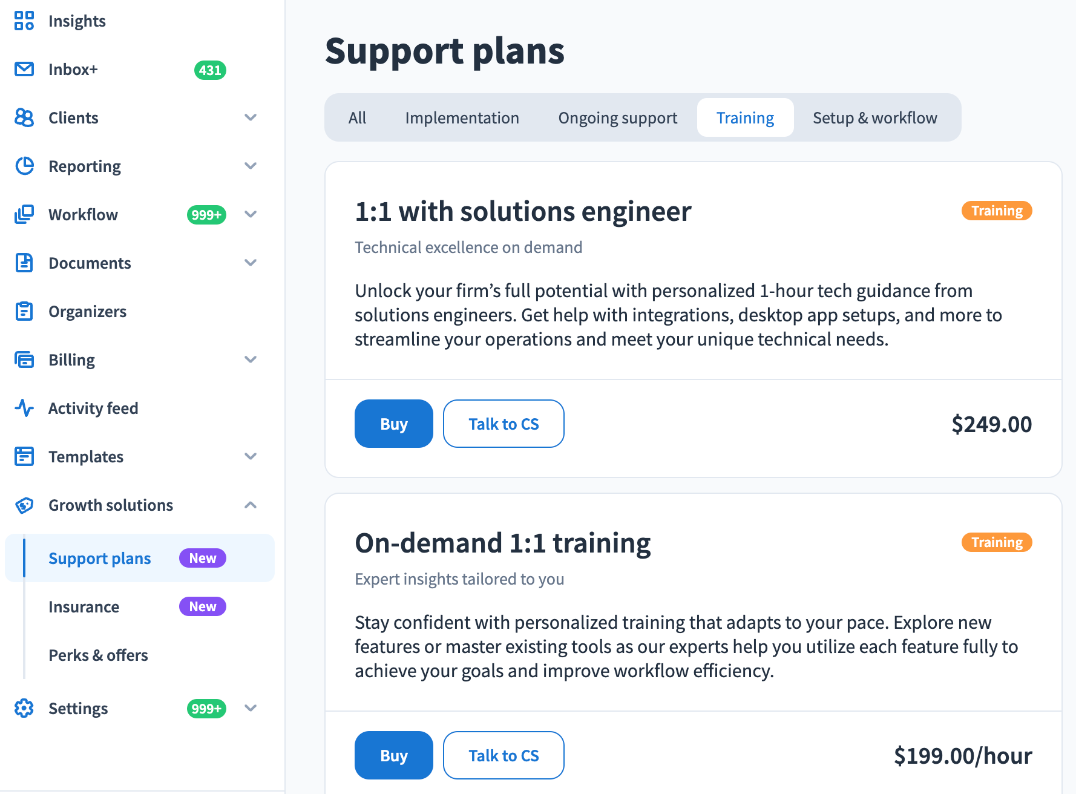Open Activity feed pulse icon
The width and height of the screenshot is (1076, 794).
(24, 408)
